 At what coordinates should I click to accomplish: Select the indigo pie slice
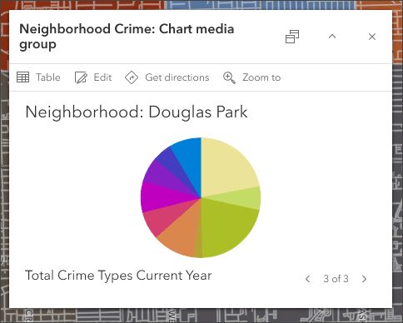172,164
